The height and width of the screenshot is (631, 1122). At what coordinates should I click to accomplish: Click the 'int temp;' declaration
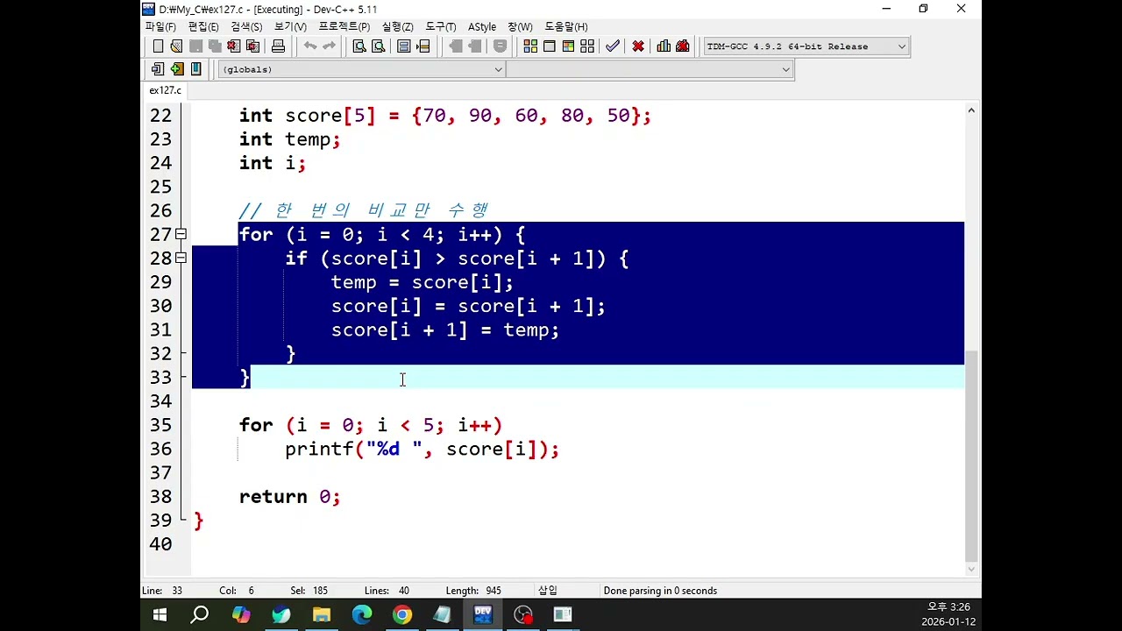click(289, 139)
